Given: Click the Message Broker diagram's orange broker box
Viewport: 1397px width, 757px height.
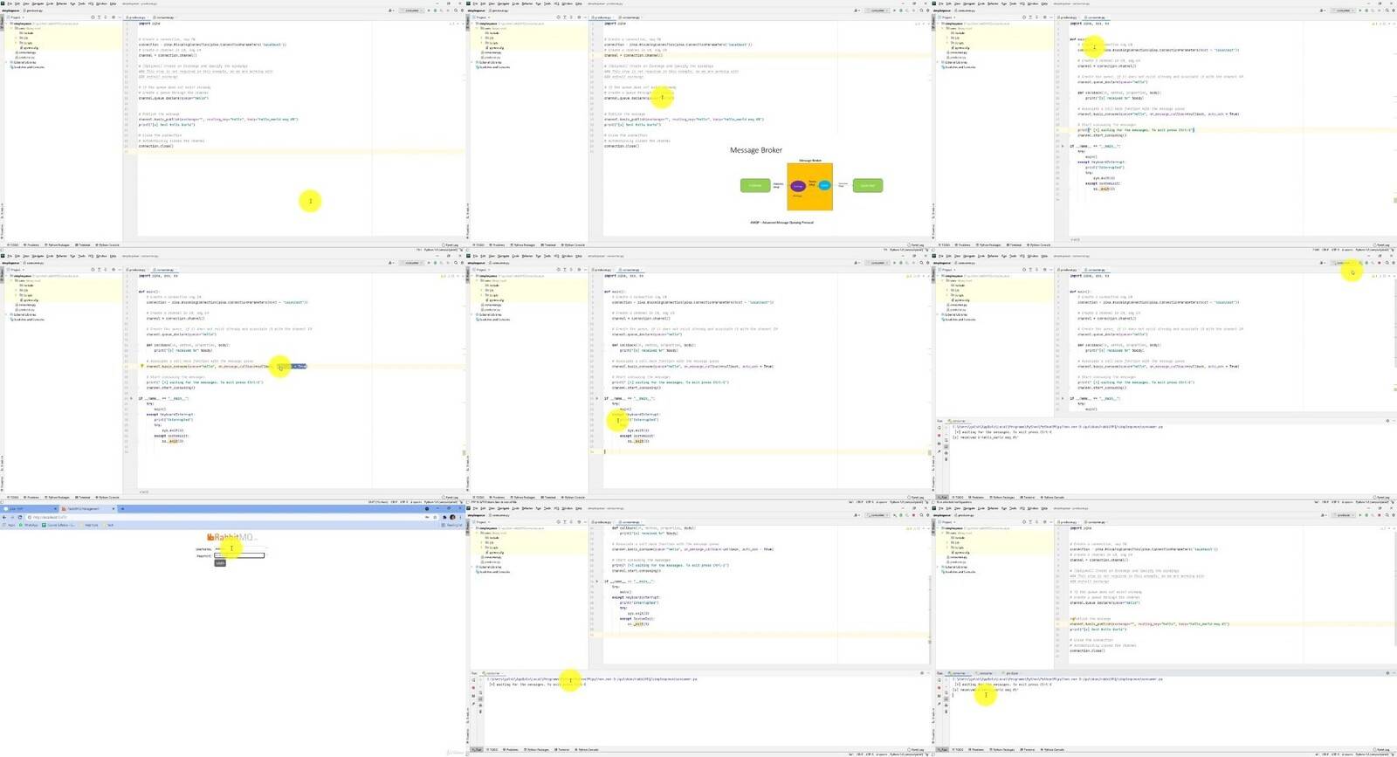Looking at the screenshot, I should [x=809, y=186].
